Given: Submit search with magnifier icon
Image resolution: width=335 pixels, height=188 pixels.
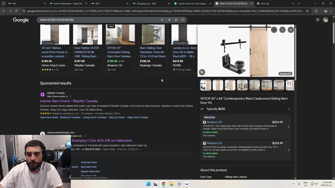Looking at the screenshot, I should click(183, 20).
